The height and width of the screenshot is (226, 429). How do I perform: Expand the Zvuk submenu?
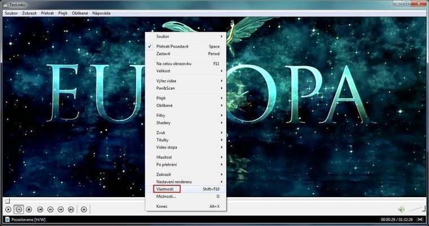tap(186, 133)
